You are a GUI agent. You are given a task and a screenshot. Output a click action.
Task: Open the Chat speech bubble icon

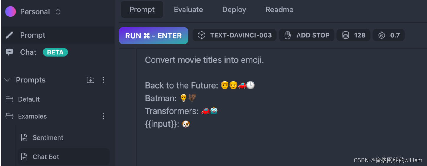coord(9,52)
